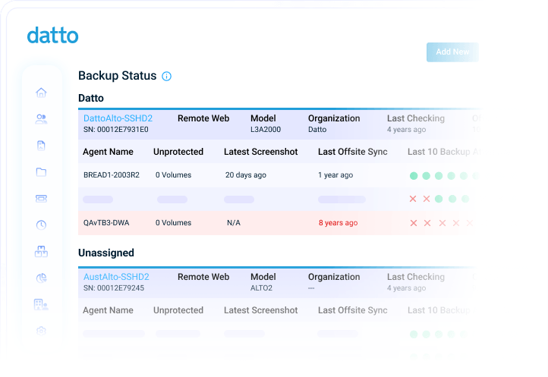Open the AustAlto-SSHD2 device link
548x377 pixels.
pos(116,277)
